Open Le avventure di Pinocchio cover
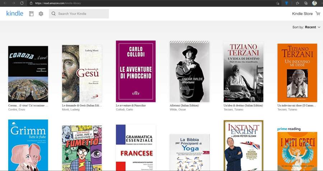 [136, 71]
